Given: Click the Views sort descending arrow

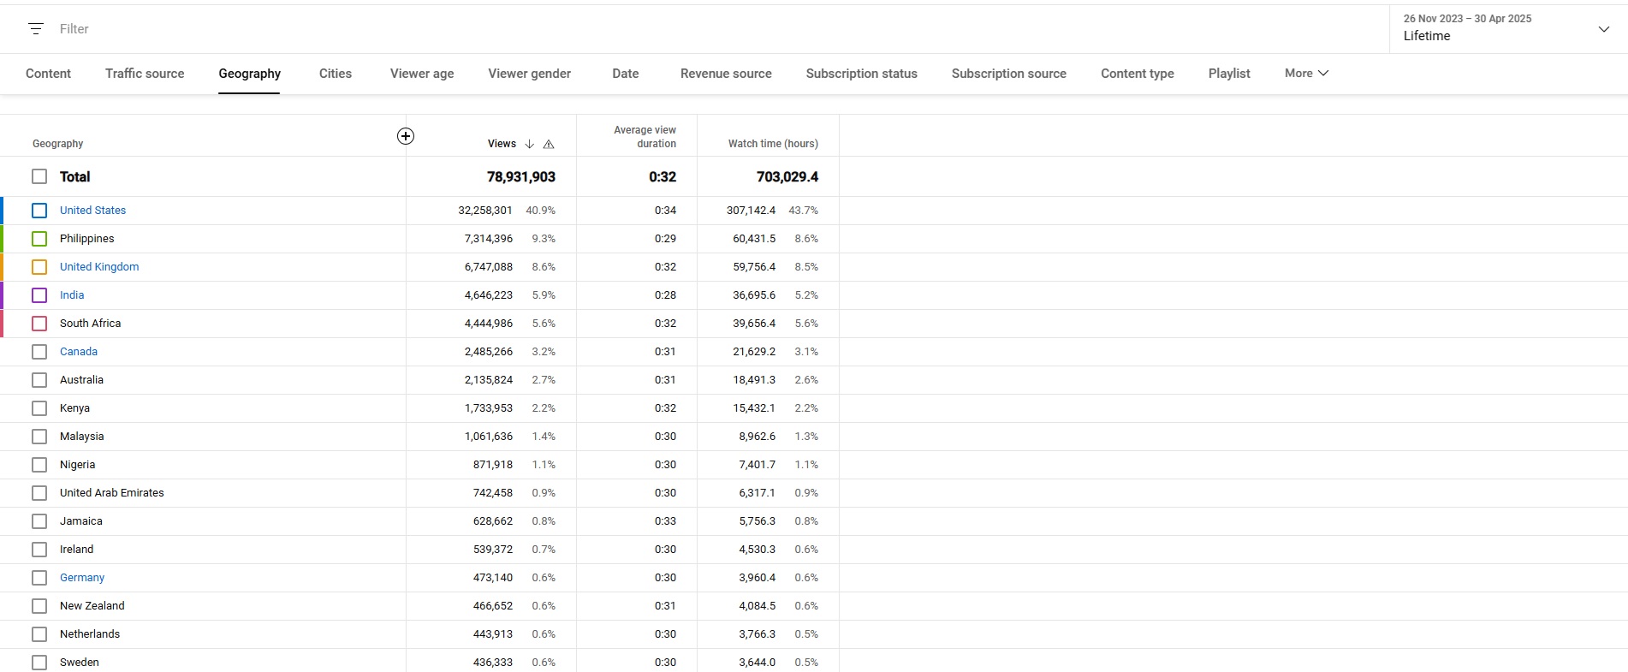Looking at the screenshot, I should 529,144.
